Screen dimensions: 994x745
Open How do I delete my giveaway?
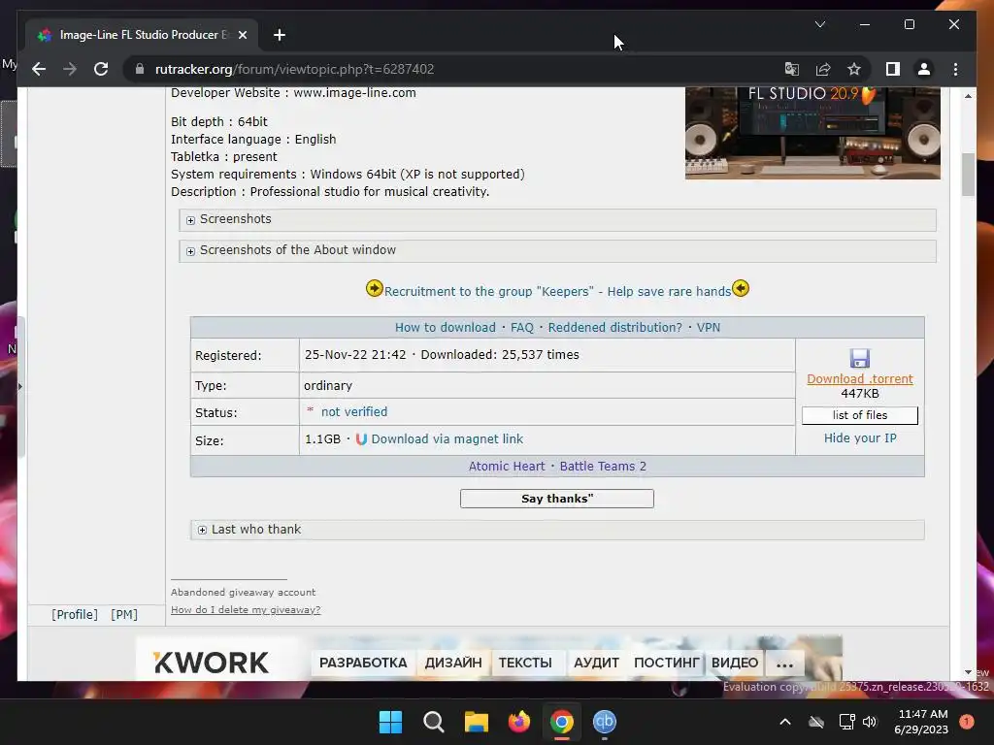pyautogui.click(x=246, y=609)
